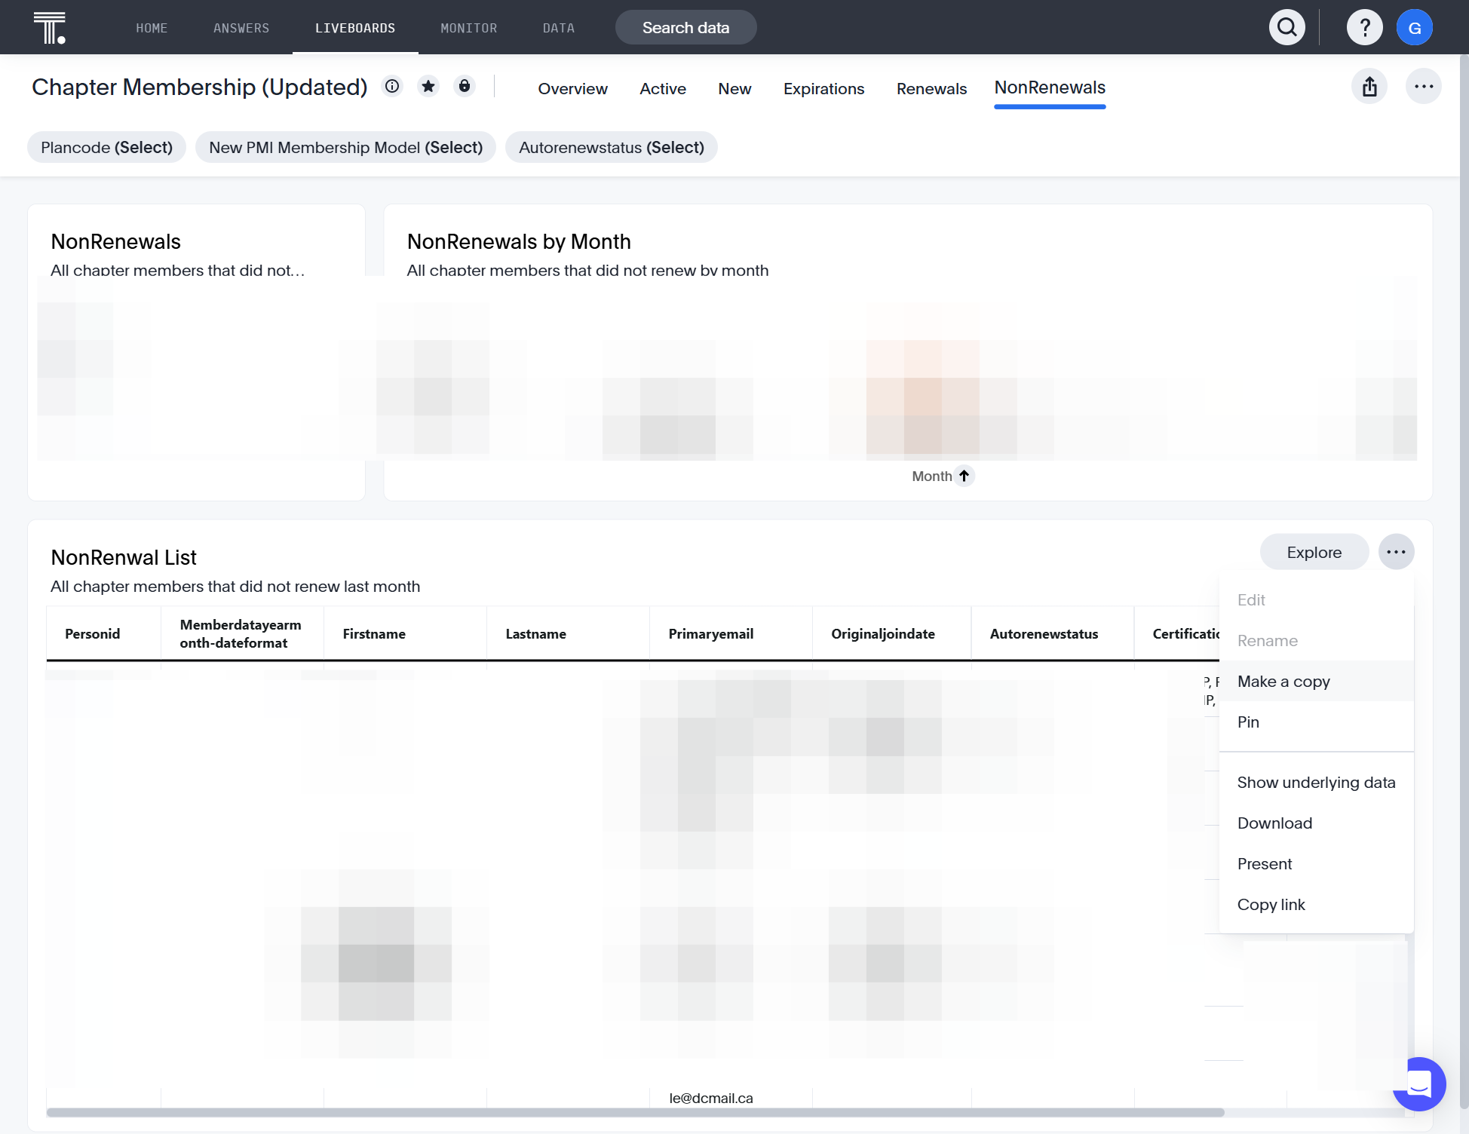Viewport: 1469px width, 1134px height.
Task: Switch to the Expirations tab
Action: click(824, 88)
